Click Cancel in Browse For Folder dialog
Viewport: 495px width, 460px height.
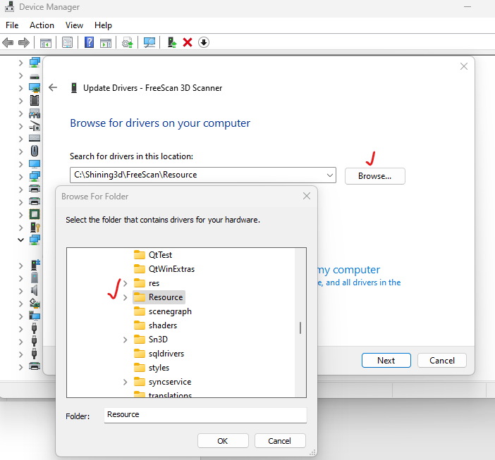[280, 441]
